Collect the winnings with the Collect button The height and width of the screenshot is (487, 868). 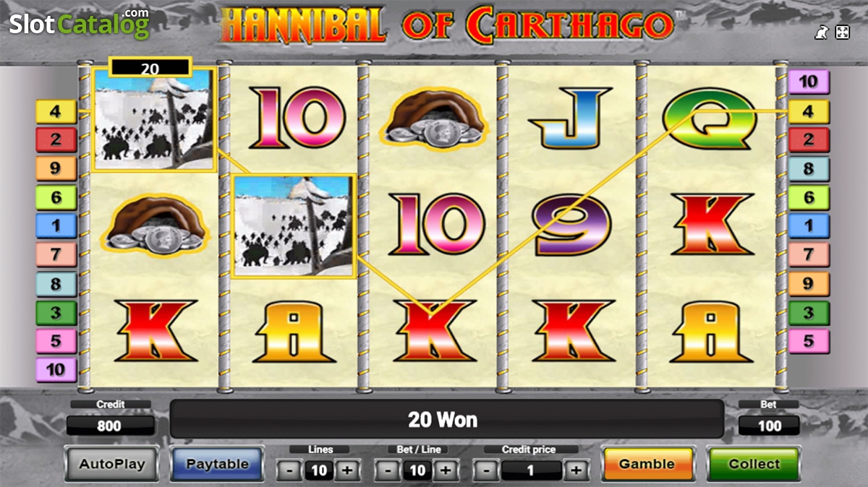click(754, 464)
